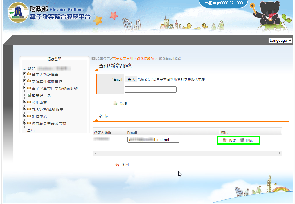Viewport: 295px width, 204px height.
Task: Expand the 加值中心 folder node
Action: point(25,116)
